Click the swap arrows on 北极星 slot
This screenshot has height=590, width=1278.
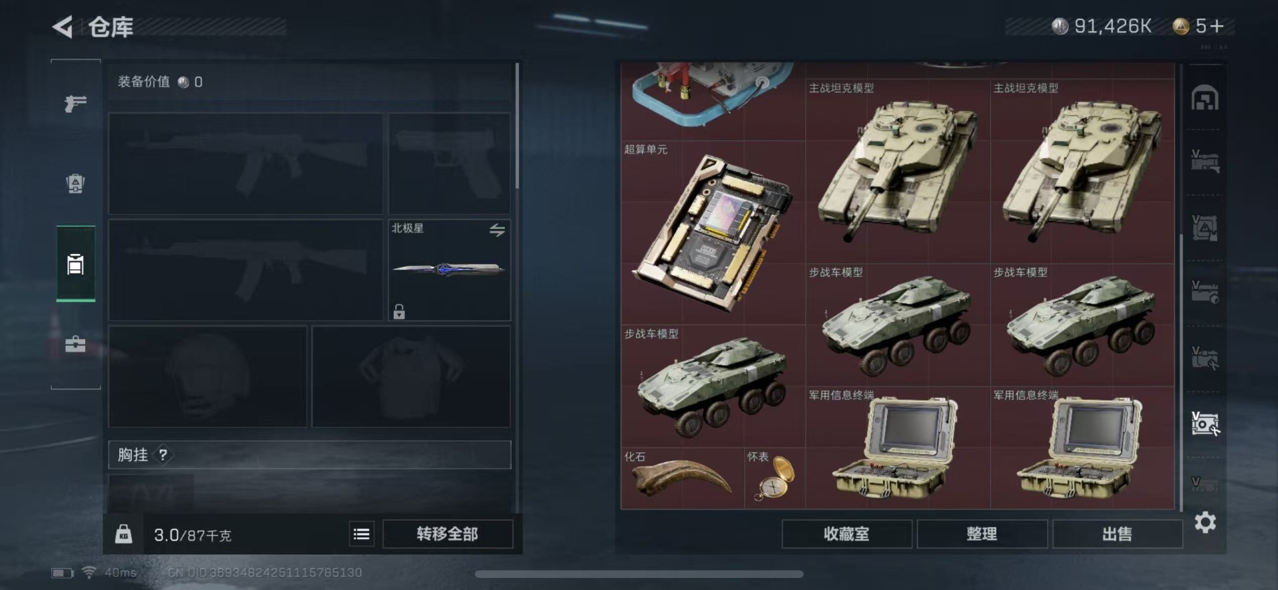point(497,230)
